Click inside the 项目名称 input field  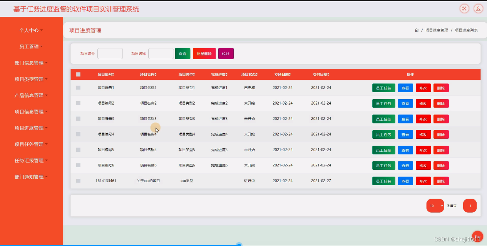point(161,53)
